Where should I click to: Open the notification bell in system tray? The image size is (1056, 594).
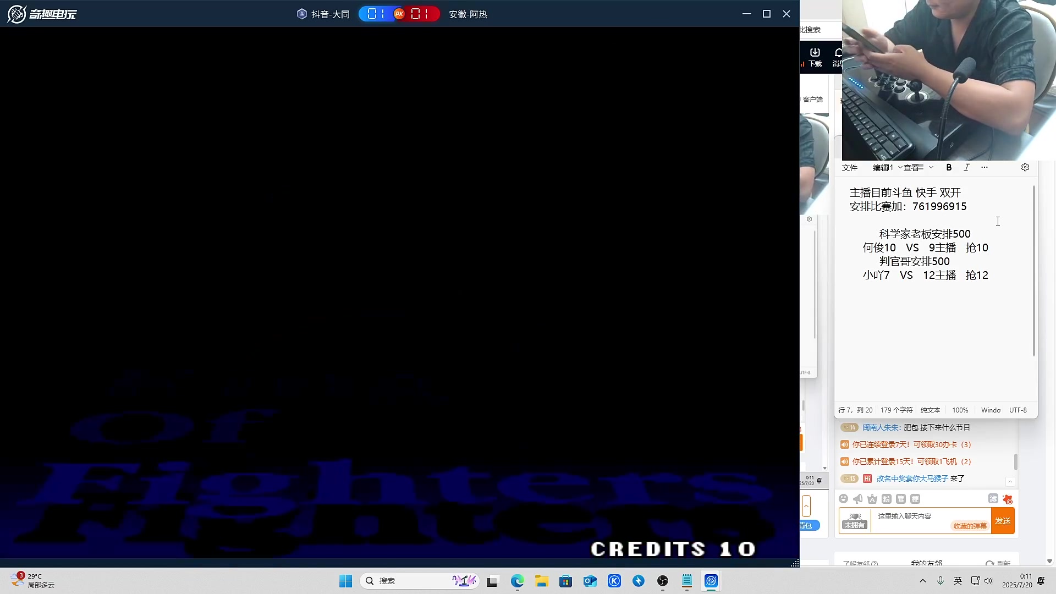[1041, 581]
